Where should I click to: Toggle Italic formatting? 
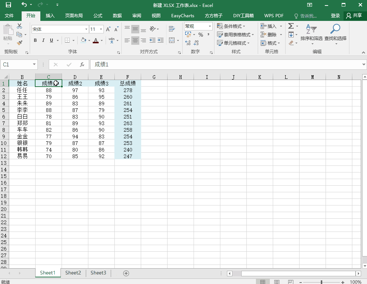tap(43, 40)
